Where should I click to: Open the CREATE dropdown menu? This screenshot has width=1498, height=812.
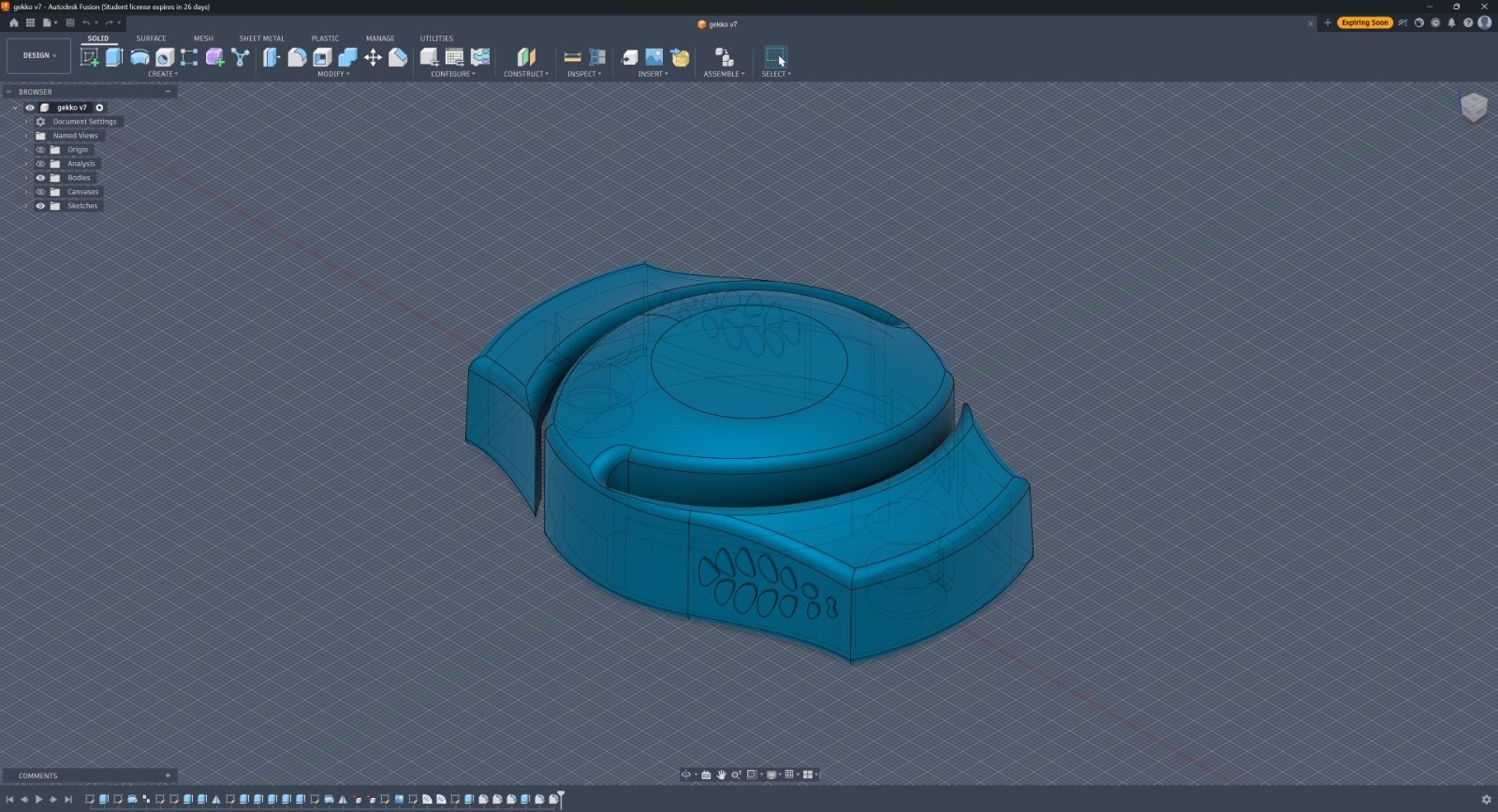pos(163,74)
